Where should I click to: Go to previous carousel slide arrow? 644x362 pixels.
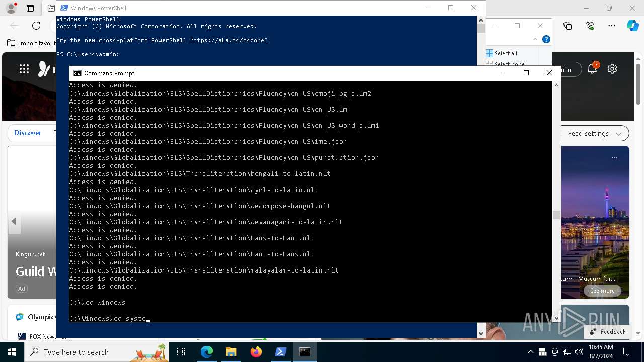14,221
